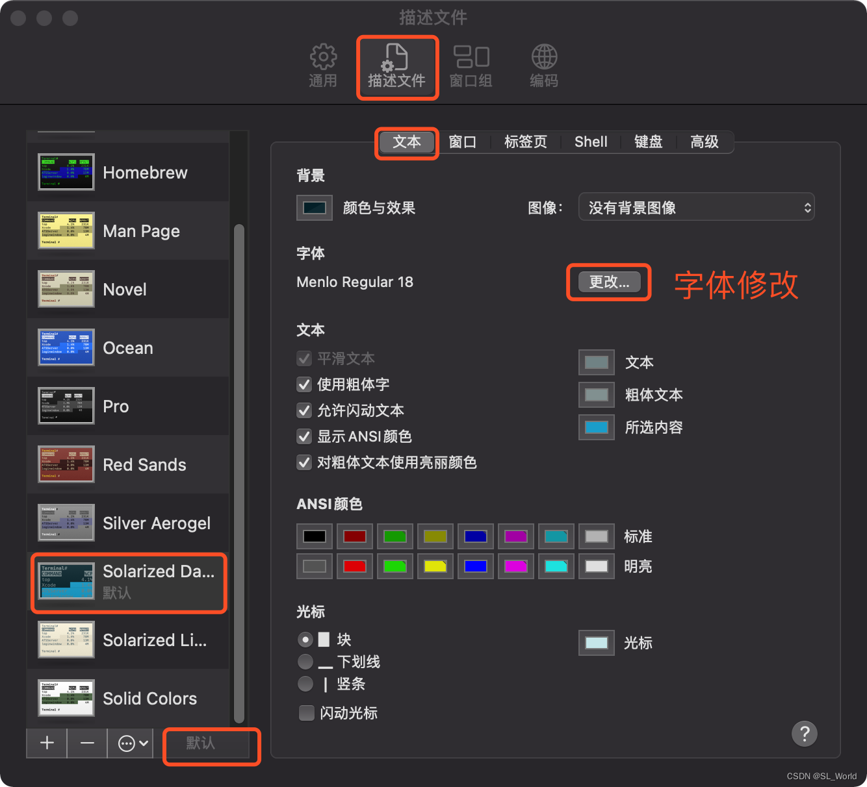Open the 编码 settings pane
867x787 pixels.
click(x=544, y=65)
